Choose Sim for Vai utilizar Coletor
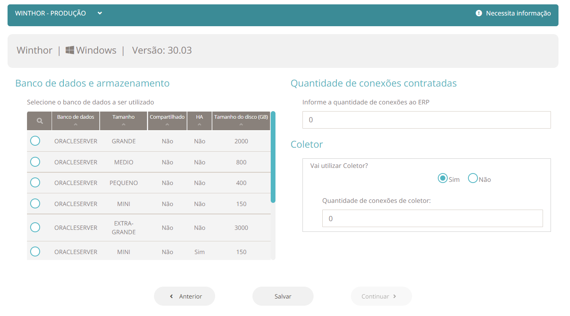The width and height of the screenshot is (570, 316). (x=443, y=178)
